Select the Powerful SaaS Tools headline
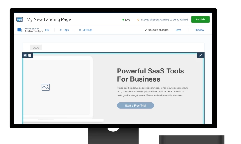 pos(150,75)
